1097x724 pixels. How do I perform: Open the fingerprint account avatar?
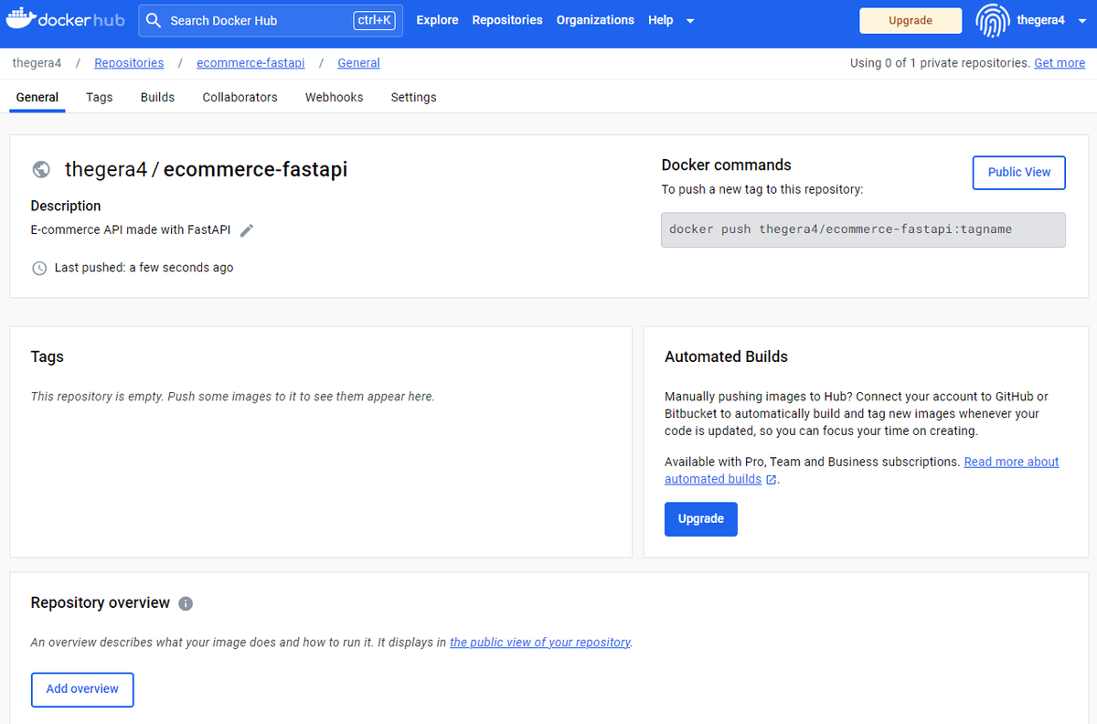coord(993,20)
